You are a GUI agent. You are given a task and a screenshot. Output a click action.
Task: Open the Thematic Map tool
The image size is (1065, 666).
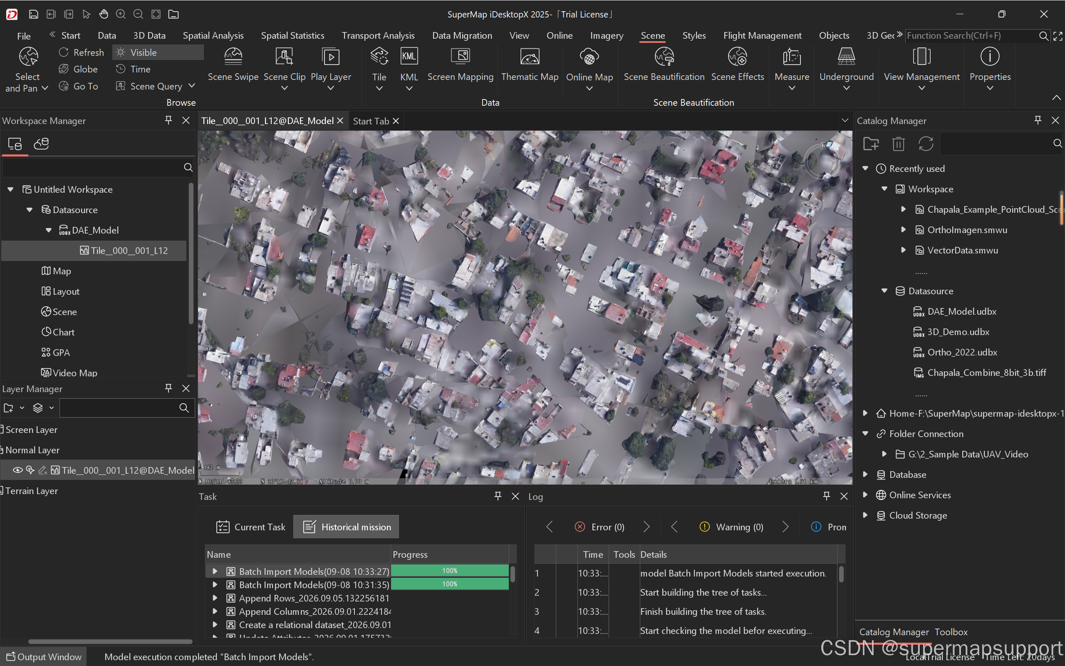[x=530, y=64]
